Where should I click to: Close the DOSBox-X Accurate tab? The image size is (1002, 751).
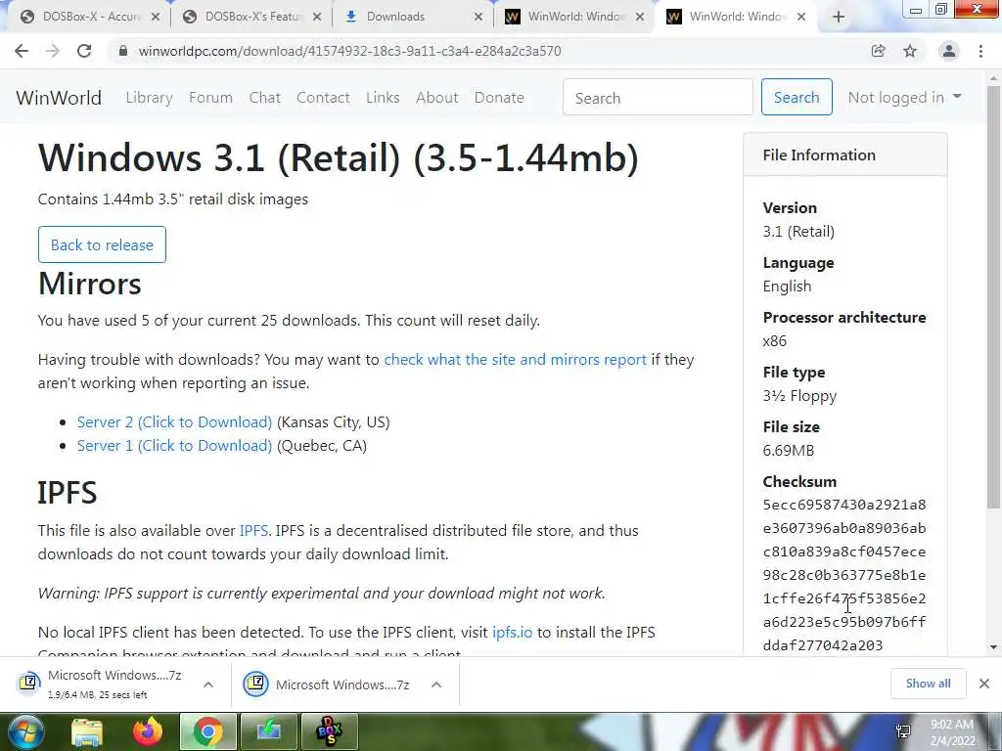coord(156,18)
